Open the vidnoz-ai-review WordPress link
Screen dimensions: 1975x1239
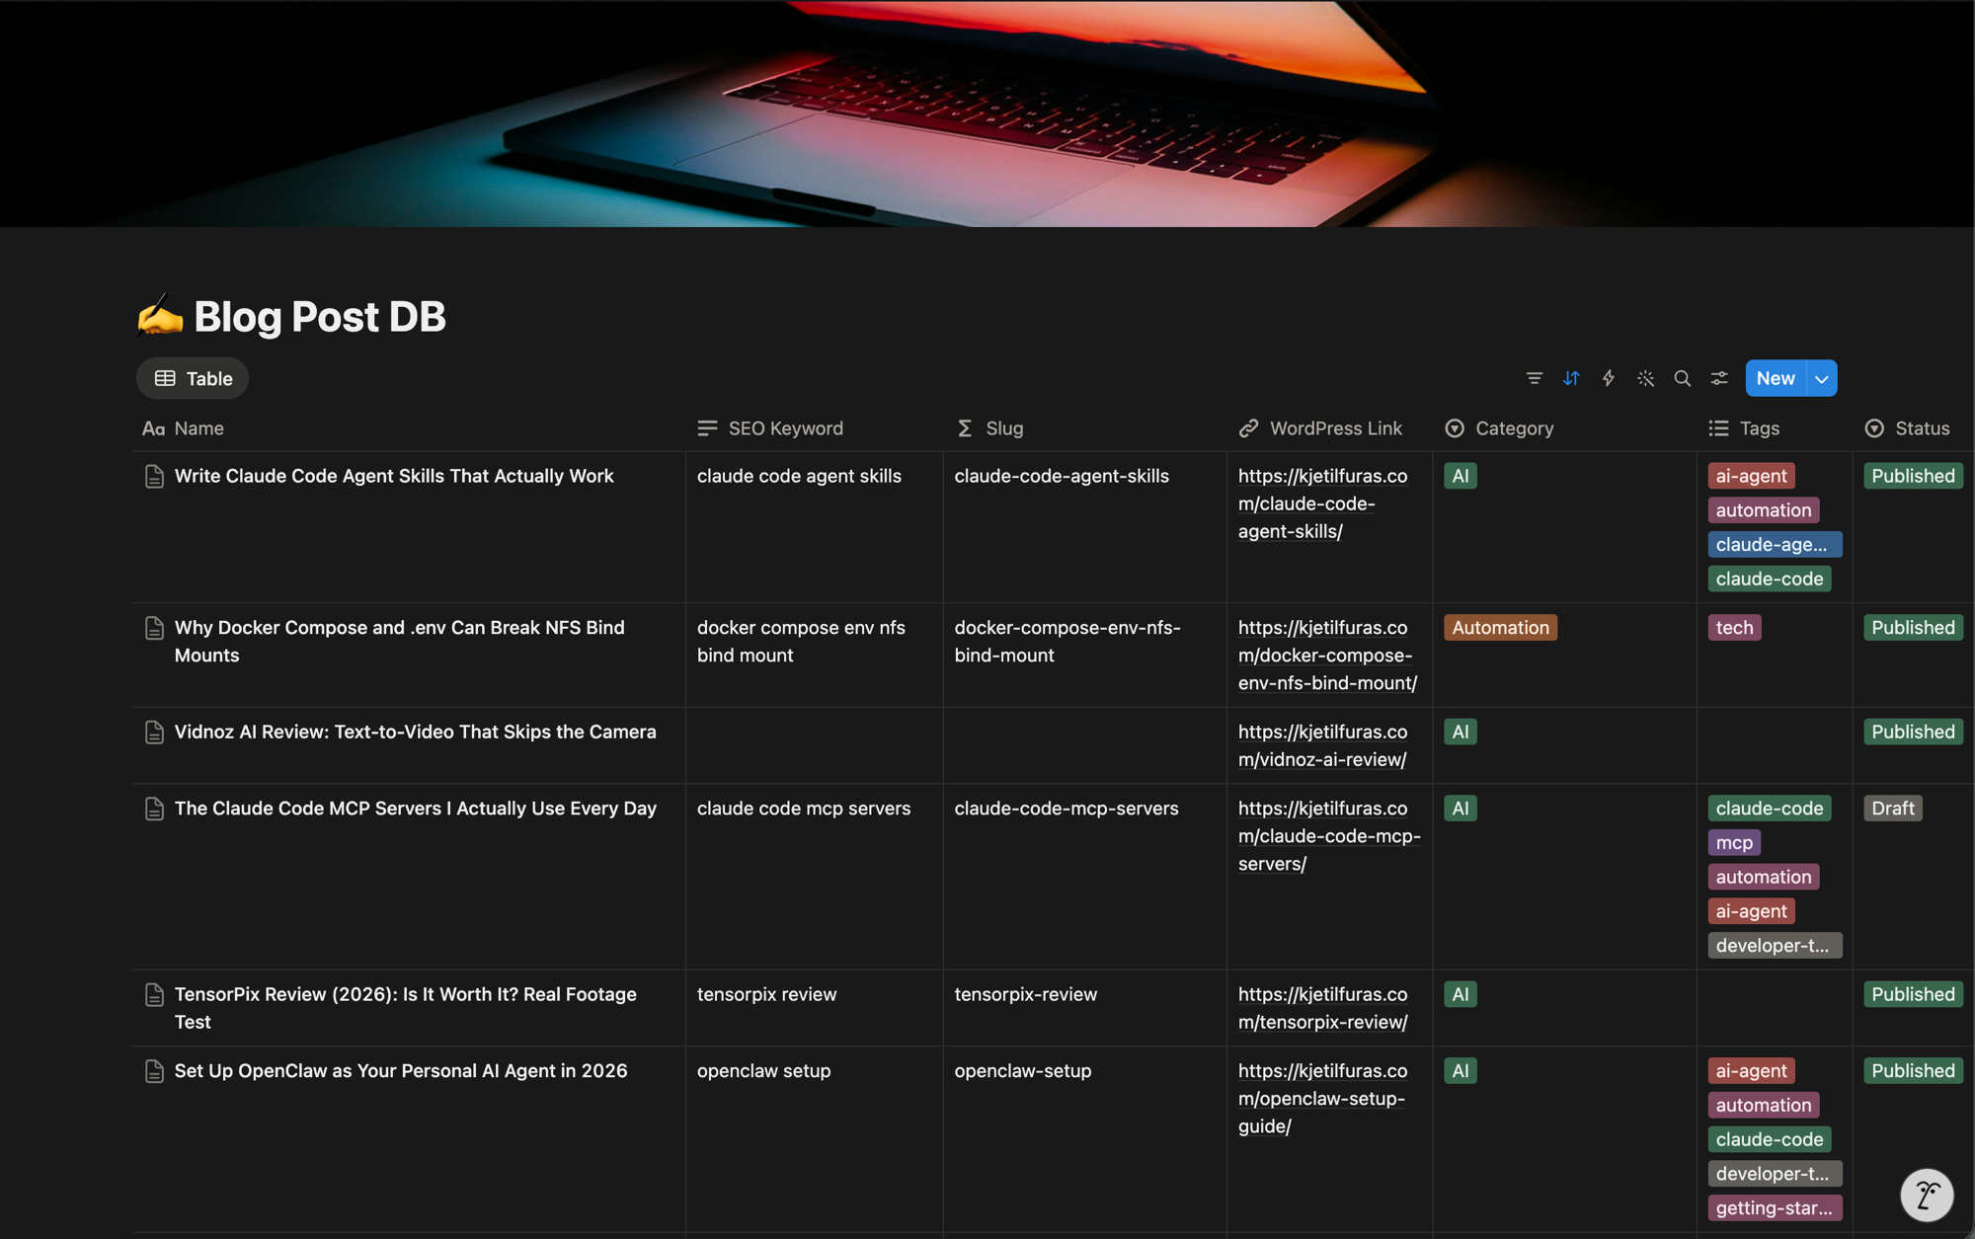[1322, 745]
